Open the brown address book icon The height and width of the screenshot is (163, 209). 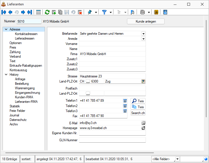click(156, 12)
